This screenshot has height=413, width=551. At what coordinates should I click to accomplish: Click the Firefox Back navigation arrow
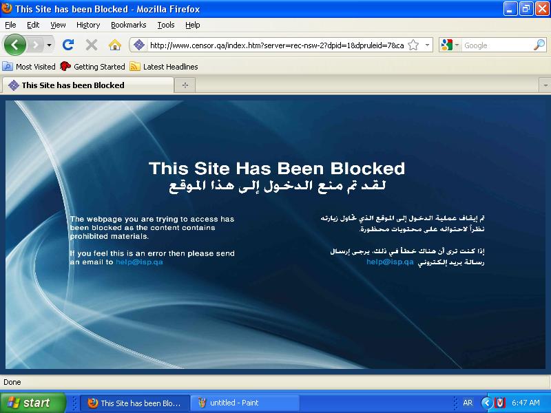click(x=15, y=45)
